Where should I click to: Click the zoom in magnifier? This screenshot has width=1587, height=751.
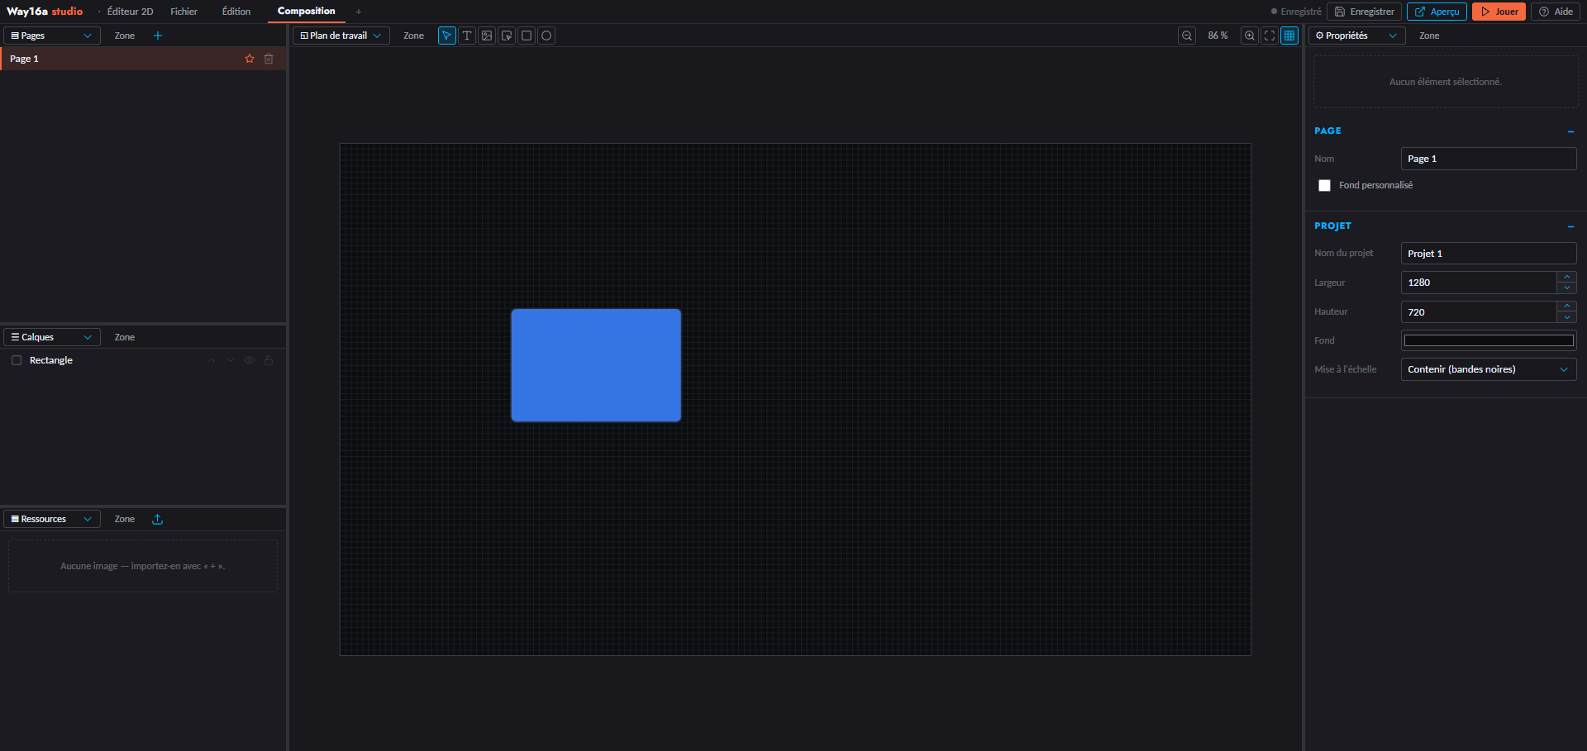tap(1250, 36)
